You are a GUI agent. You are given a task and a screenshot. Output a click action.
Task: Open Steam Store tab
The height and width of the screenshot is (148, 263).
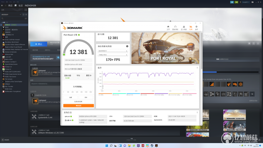[x=10, y=6]
